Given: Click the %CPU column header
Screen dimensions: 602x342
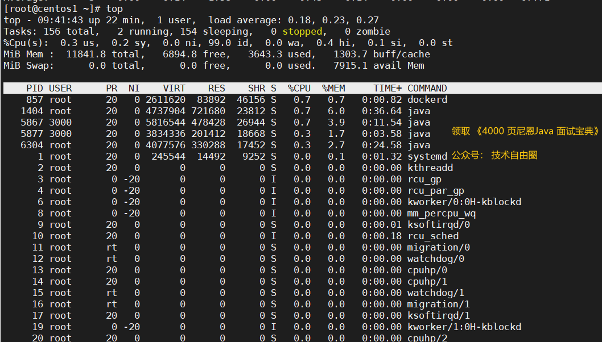Looking at the screenshot, I should [x=299, y=88].
